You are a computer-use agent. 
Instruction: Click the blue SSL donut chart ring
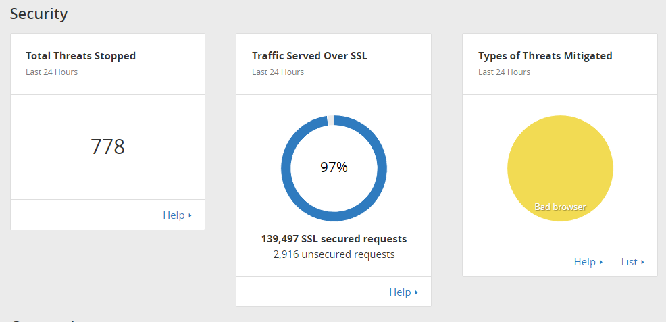pos(287,168)
